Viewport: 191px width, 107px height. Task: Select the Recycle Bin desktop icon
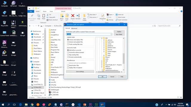[x=4, y=23]
